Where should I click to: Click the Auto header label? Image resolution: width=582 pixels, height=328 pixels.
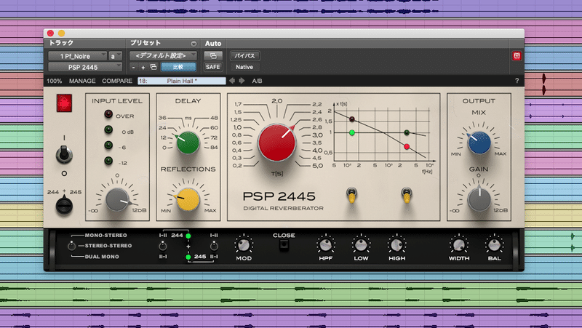[x=213, y=44]
